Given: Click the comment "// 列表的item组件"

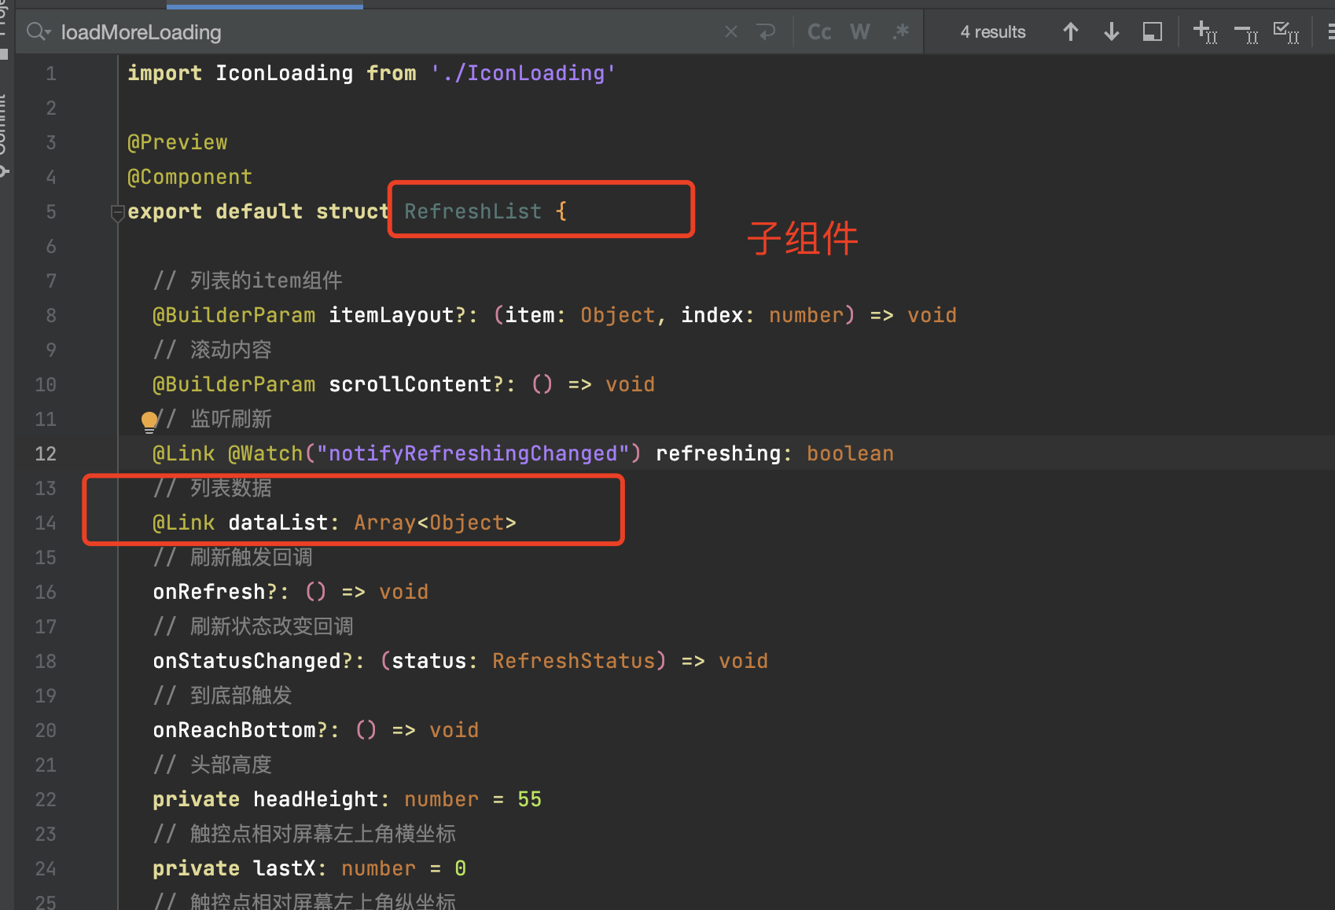Looking at the screenshot, I should tap(248, 281).
